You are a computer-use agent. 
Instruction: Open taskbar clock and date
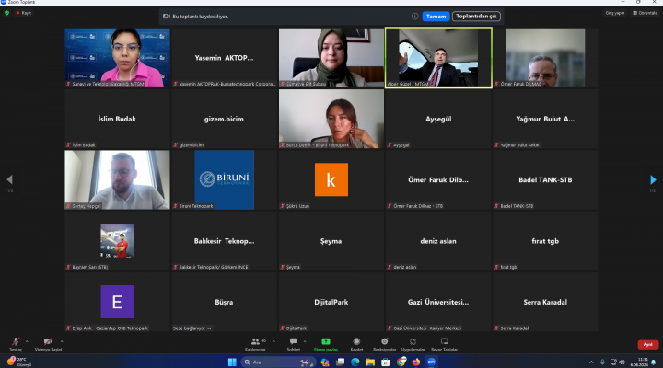point(639,362)
